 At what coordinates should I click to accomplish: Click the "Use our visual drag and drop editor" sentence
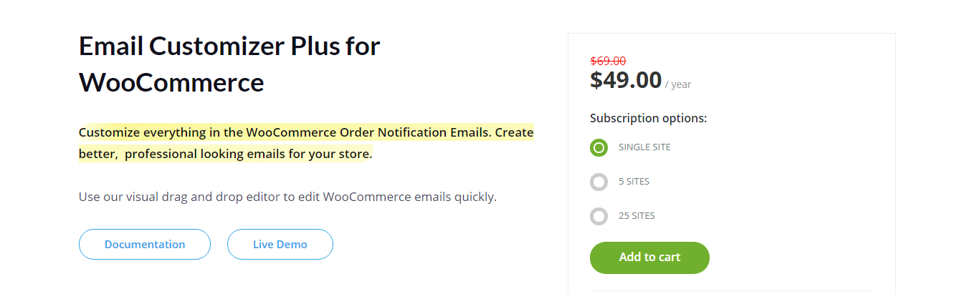(x=287, y=197)
